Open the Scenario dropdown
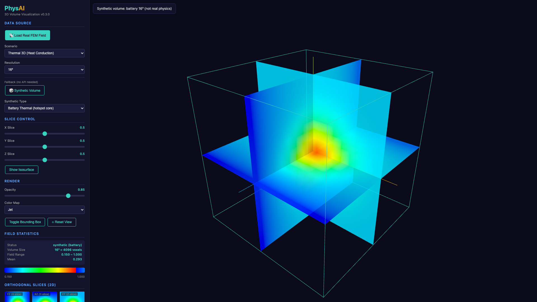This screenshot has height=302, width=537. 44,53
